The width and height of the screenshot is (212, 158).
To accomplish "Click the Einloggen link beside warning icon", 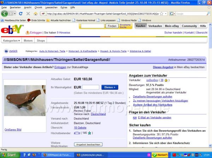I will (36, 33).
